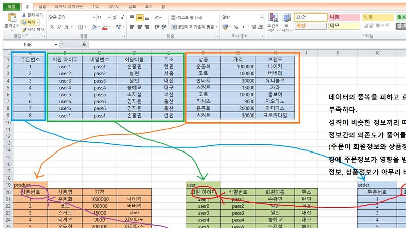Click the accounting number format icon
406x228 pixels.
click(225, 27)
